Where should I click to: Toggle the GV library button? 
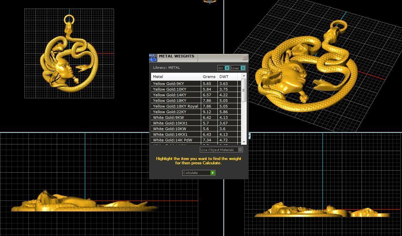click(223, 68)
